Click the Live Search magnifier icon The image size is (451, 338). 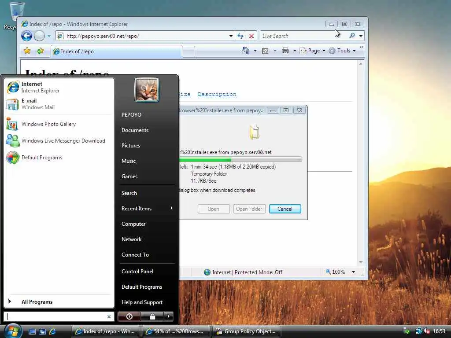(x=352, y=36)
